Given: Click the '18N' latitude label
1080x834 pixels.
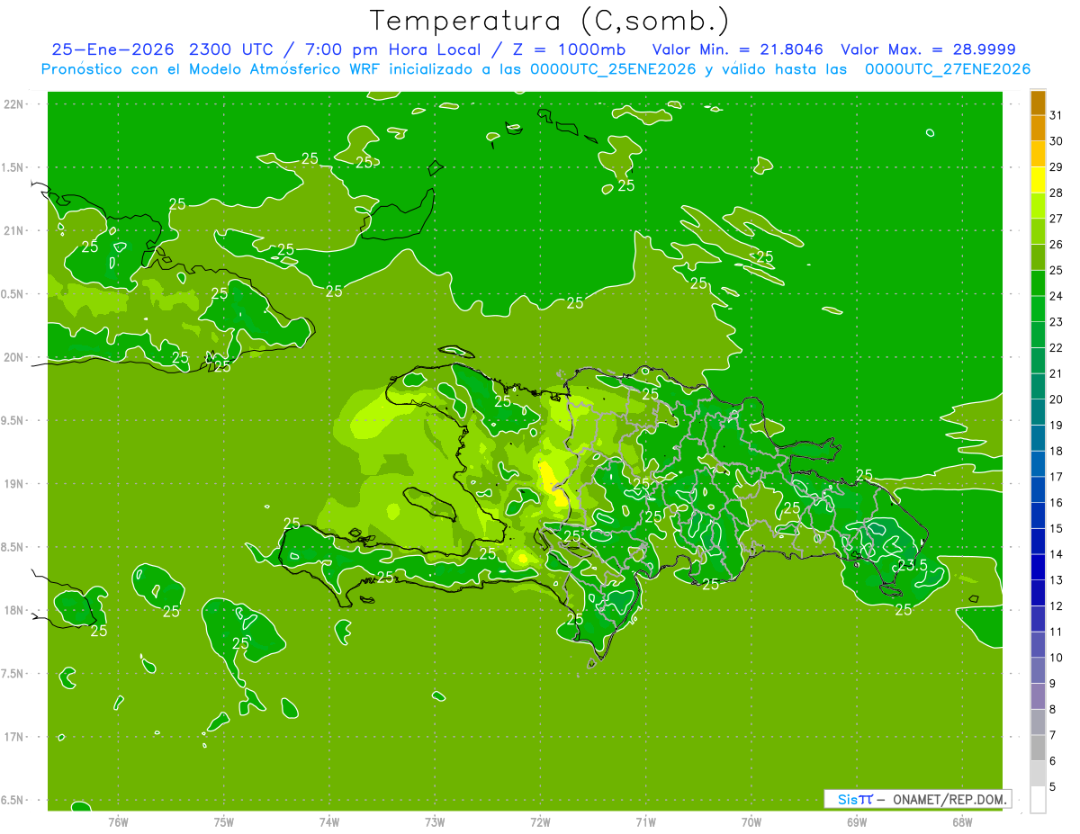Looking at the screenshot, I should pyautogui.click(x=13, y=610).
